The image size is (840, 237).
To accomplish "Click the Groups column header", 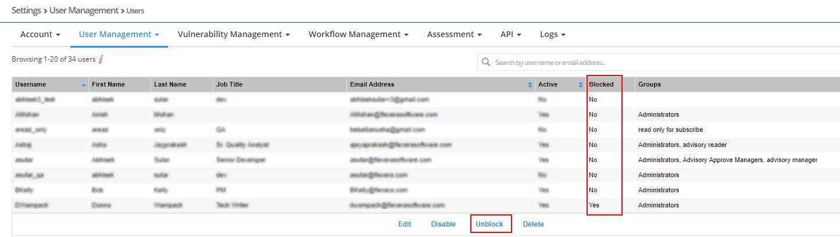I will 649,85.
